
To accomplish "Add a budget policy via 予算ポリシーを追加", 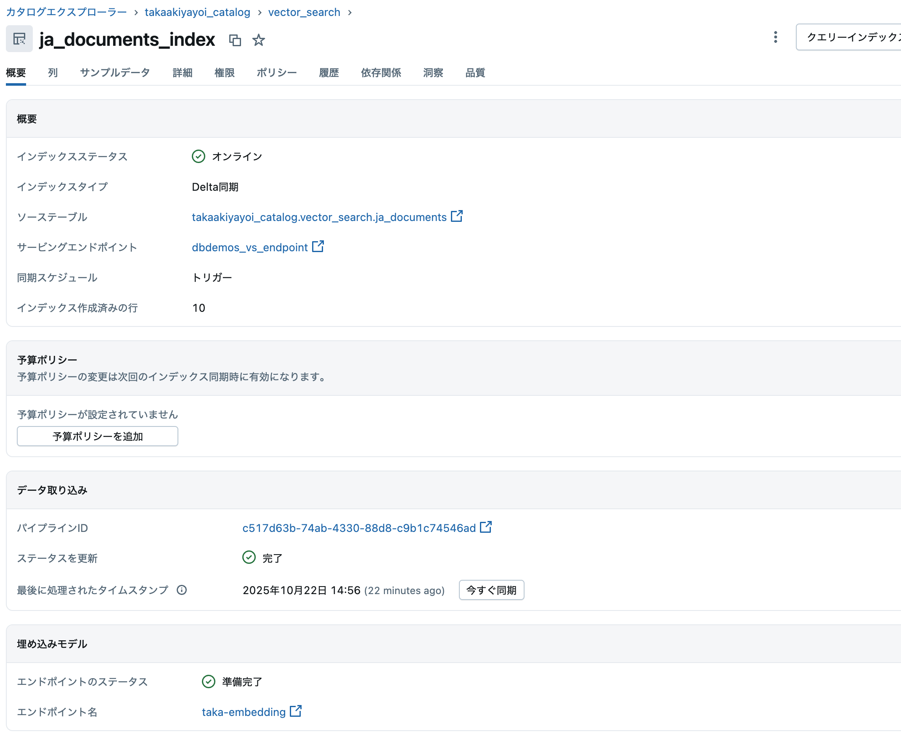I will (x=97, y=437).
